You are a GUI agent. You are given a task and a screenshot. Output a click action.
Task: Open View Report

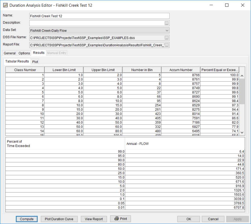(x=94, y=219)
